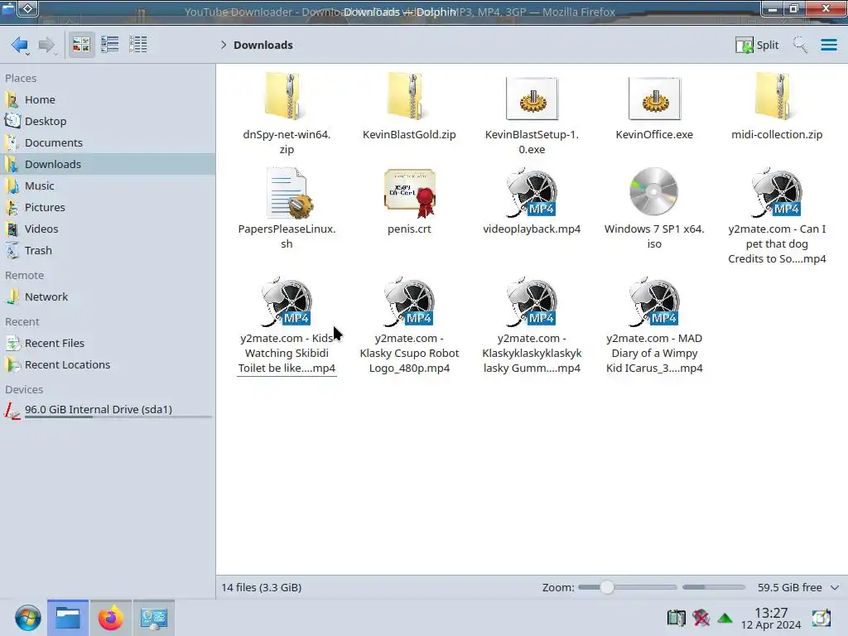Open Music in Places
Screen dimensions: 848x636
coord(108,186)
